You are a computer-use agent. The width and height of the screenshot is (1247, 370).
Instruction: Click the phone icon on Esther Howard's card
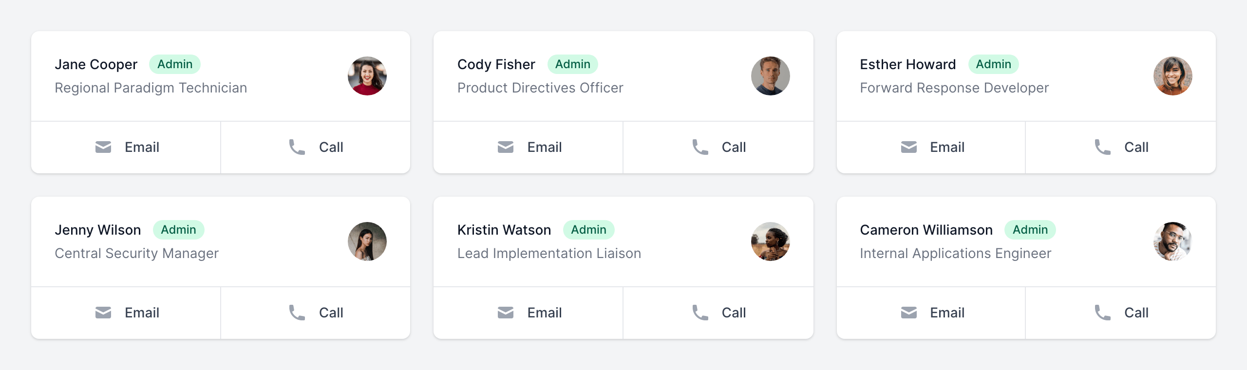point(1102,147)
